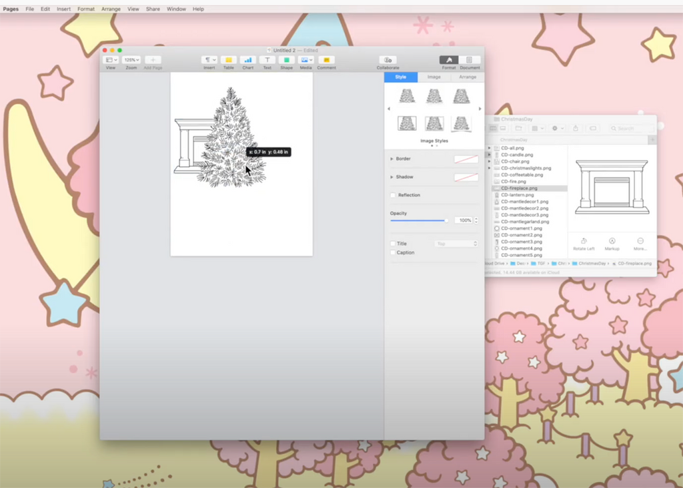Check the Caption checkbox
The image size is (683, 488).
coord(393,252)
